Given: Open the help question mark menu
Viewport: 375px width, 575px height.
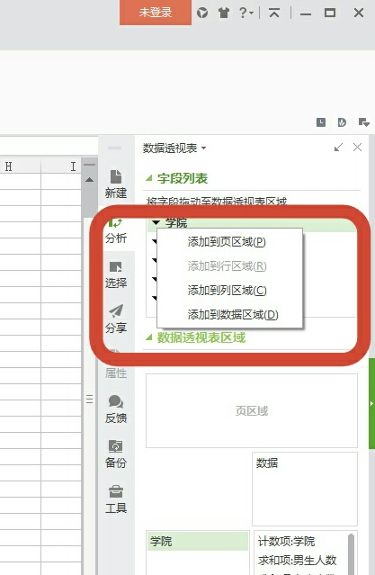Looking at the screenshot, I should coord(246,13).
